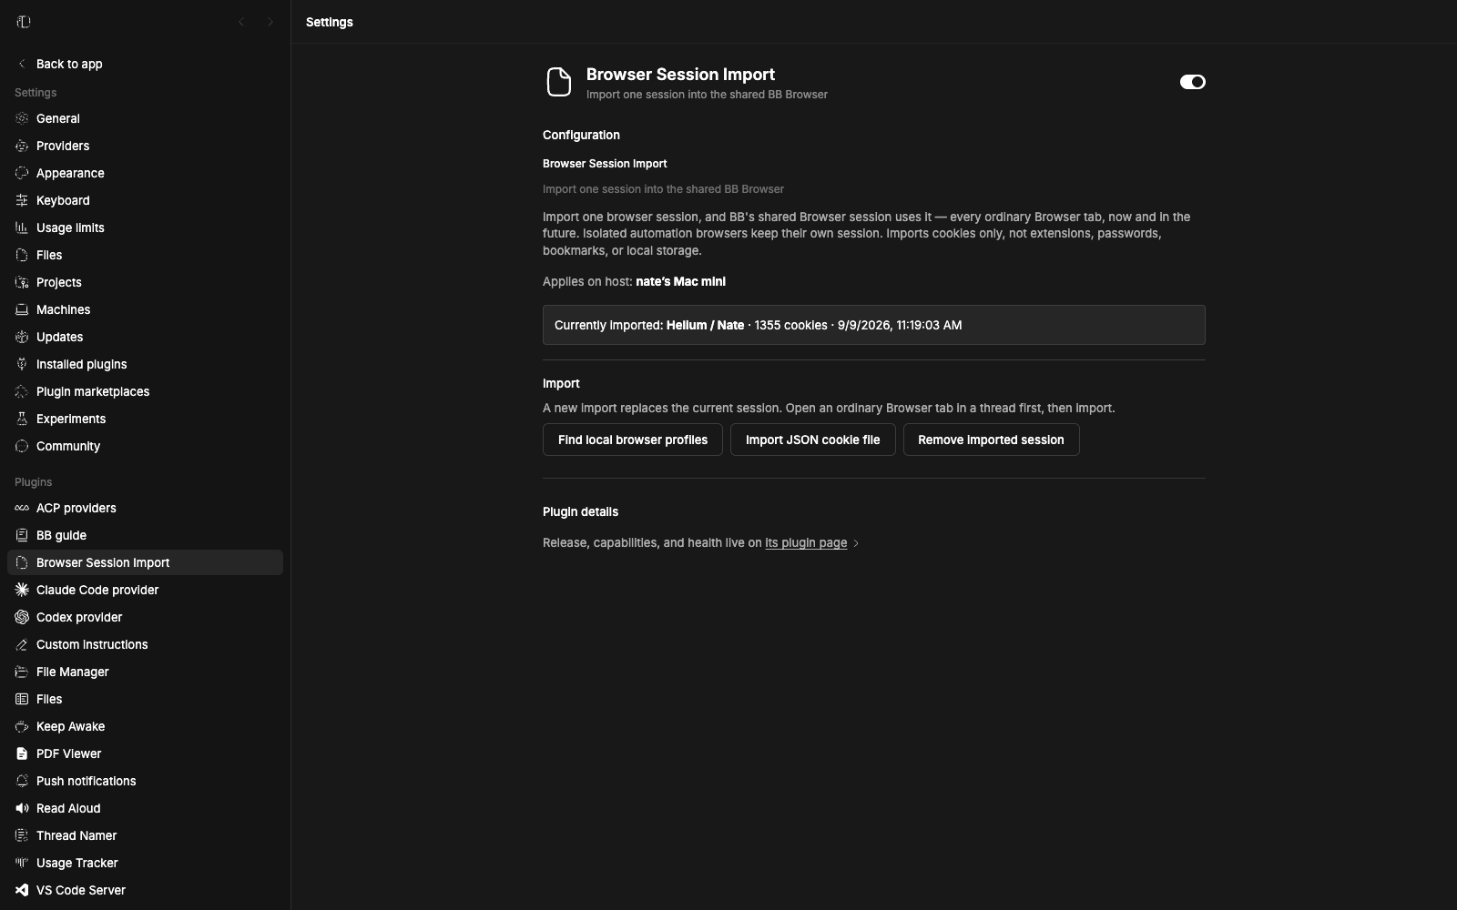The height and width of the screenshot is (910, 1457).
Task: Open the Usage limits page
Action: (x=145, y=227)
